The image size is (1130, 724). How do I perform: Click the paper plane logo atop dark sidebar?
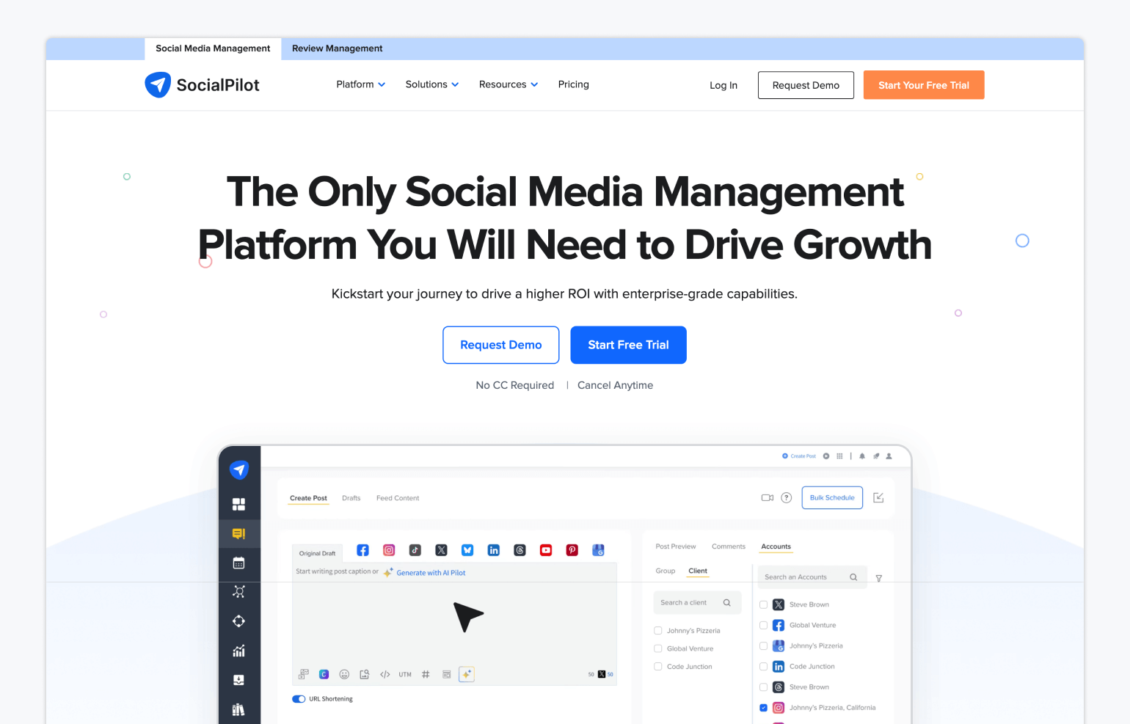click(x=239, y=469)
